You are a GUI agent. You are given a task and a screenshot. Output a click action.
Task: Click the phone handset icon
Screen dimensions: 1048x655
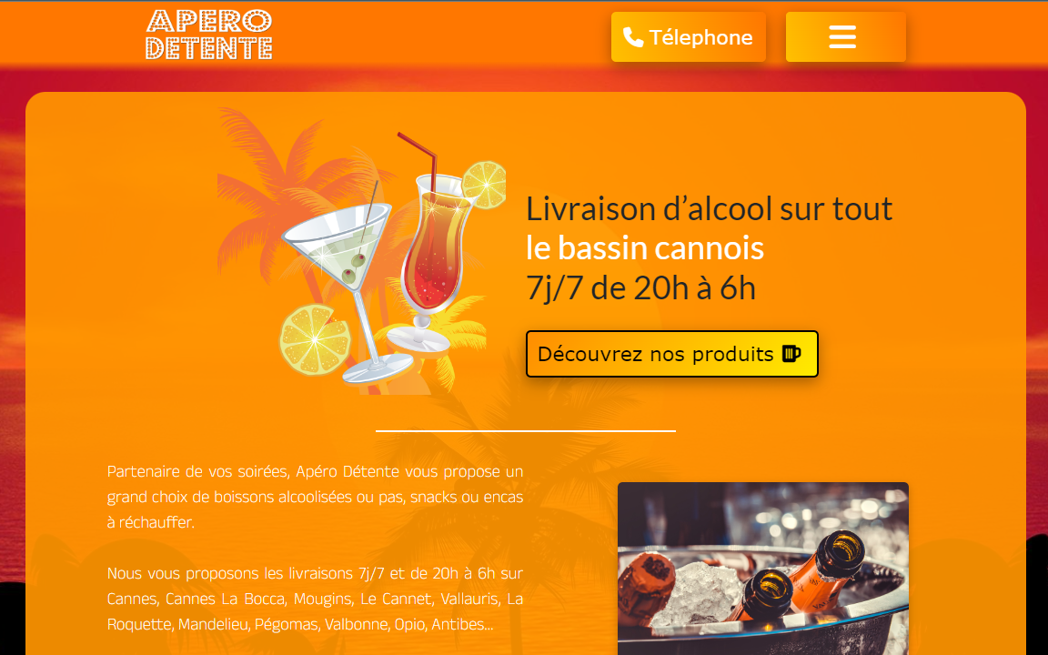633,37
